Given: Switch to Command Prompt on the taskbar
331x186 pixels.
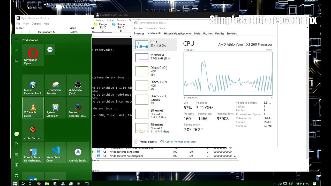Looking at the screenshot, I should (87, 184).
